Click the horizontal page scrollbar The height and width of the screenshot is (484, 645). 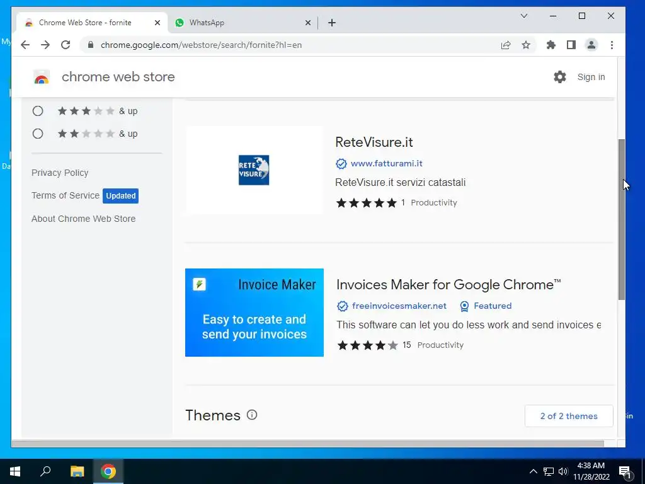click(307, 443)
